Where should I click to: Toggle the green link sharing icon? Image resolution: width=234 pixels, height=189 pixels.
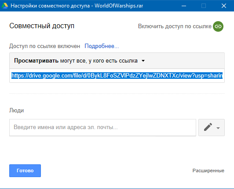tap(218, 26)
